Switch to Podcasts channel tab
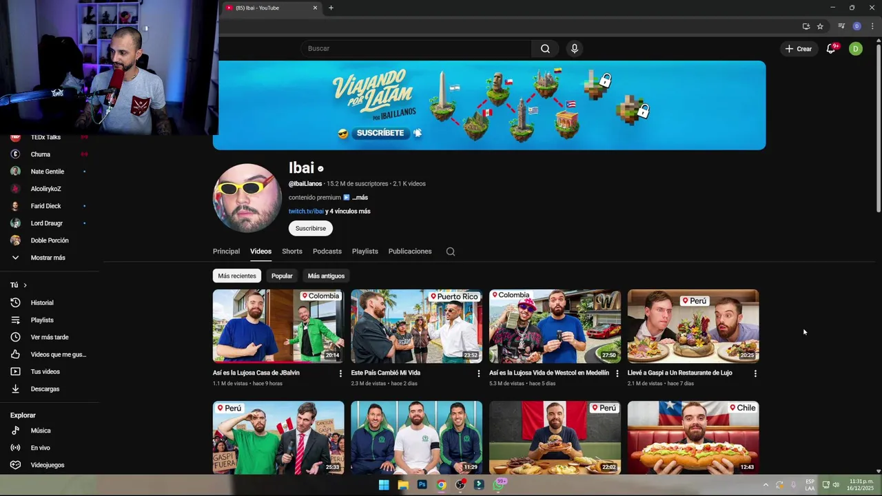This screenshot has height=496, width=882. (327, 251)
